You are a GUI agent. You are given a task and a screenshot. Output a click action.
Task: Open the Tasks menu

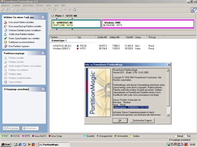pyautogui.click(x=56, y=5)
